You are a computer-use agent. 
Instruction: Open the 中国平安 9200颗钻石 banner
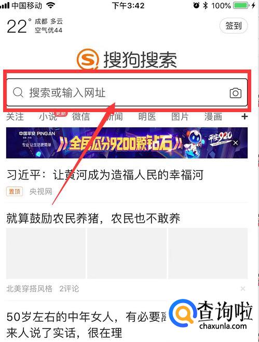tap(127, 143)
